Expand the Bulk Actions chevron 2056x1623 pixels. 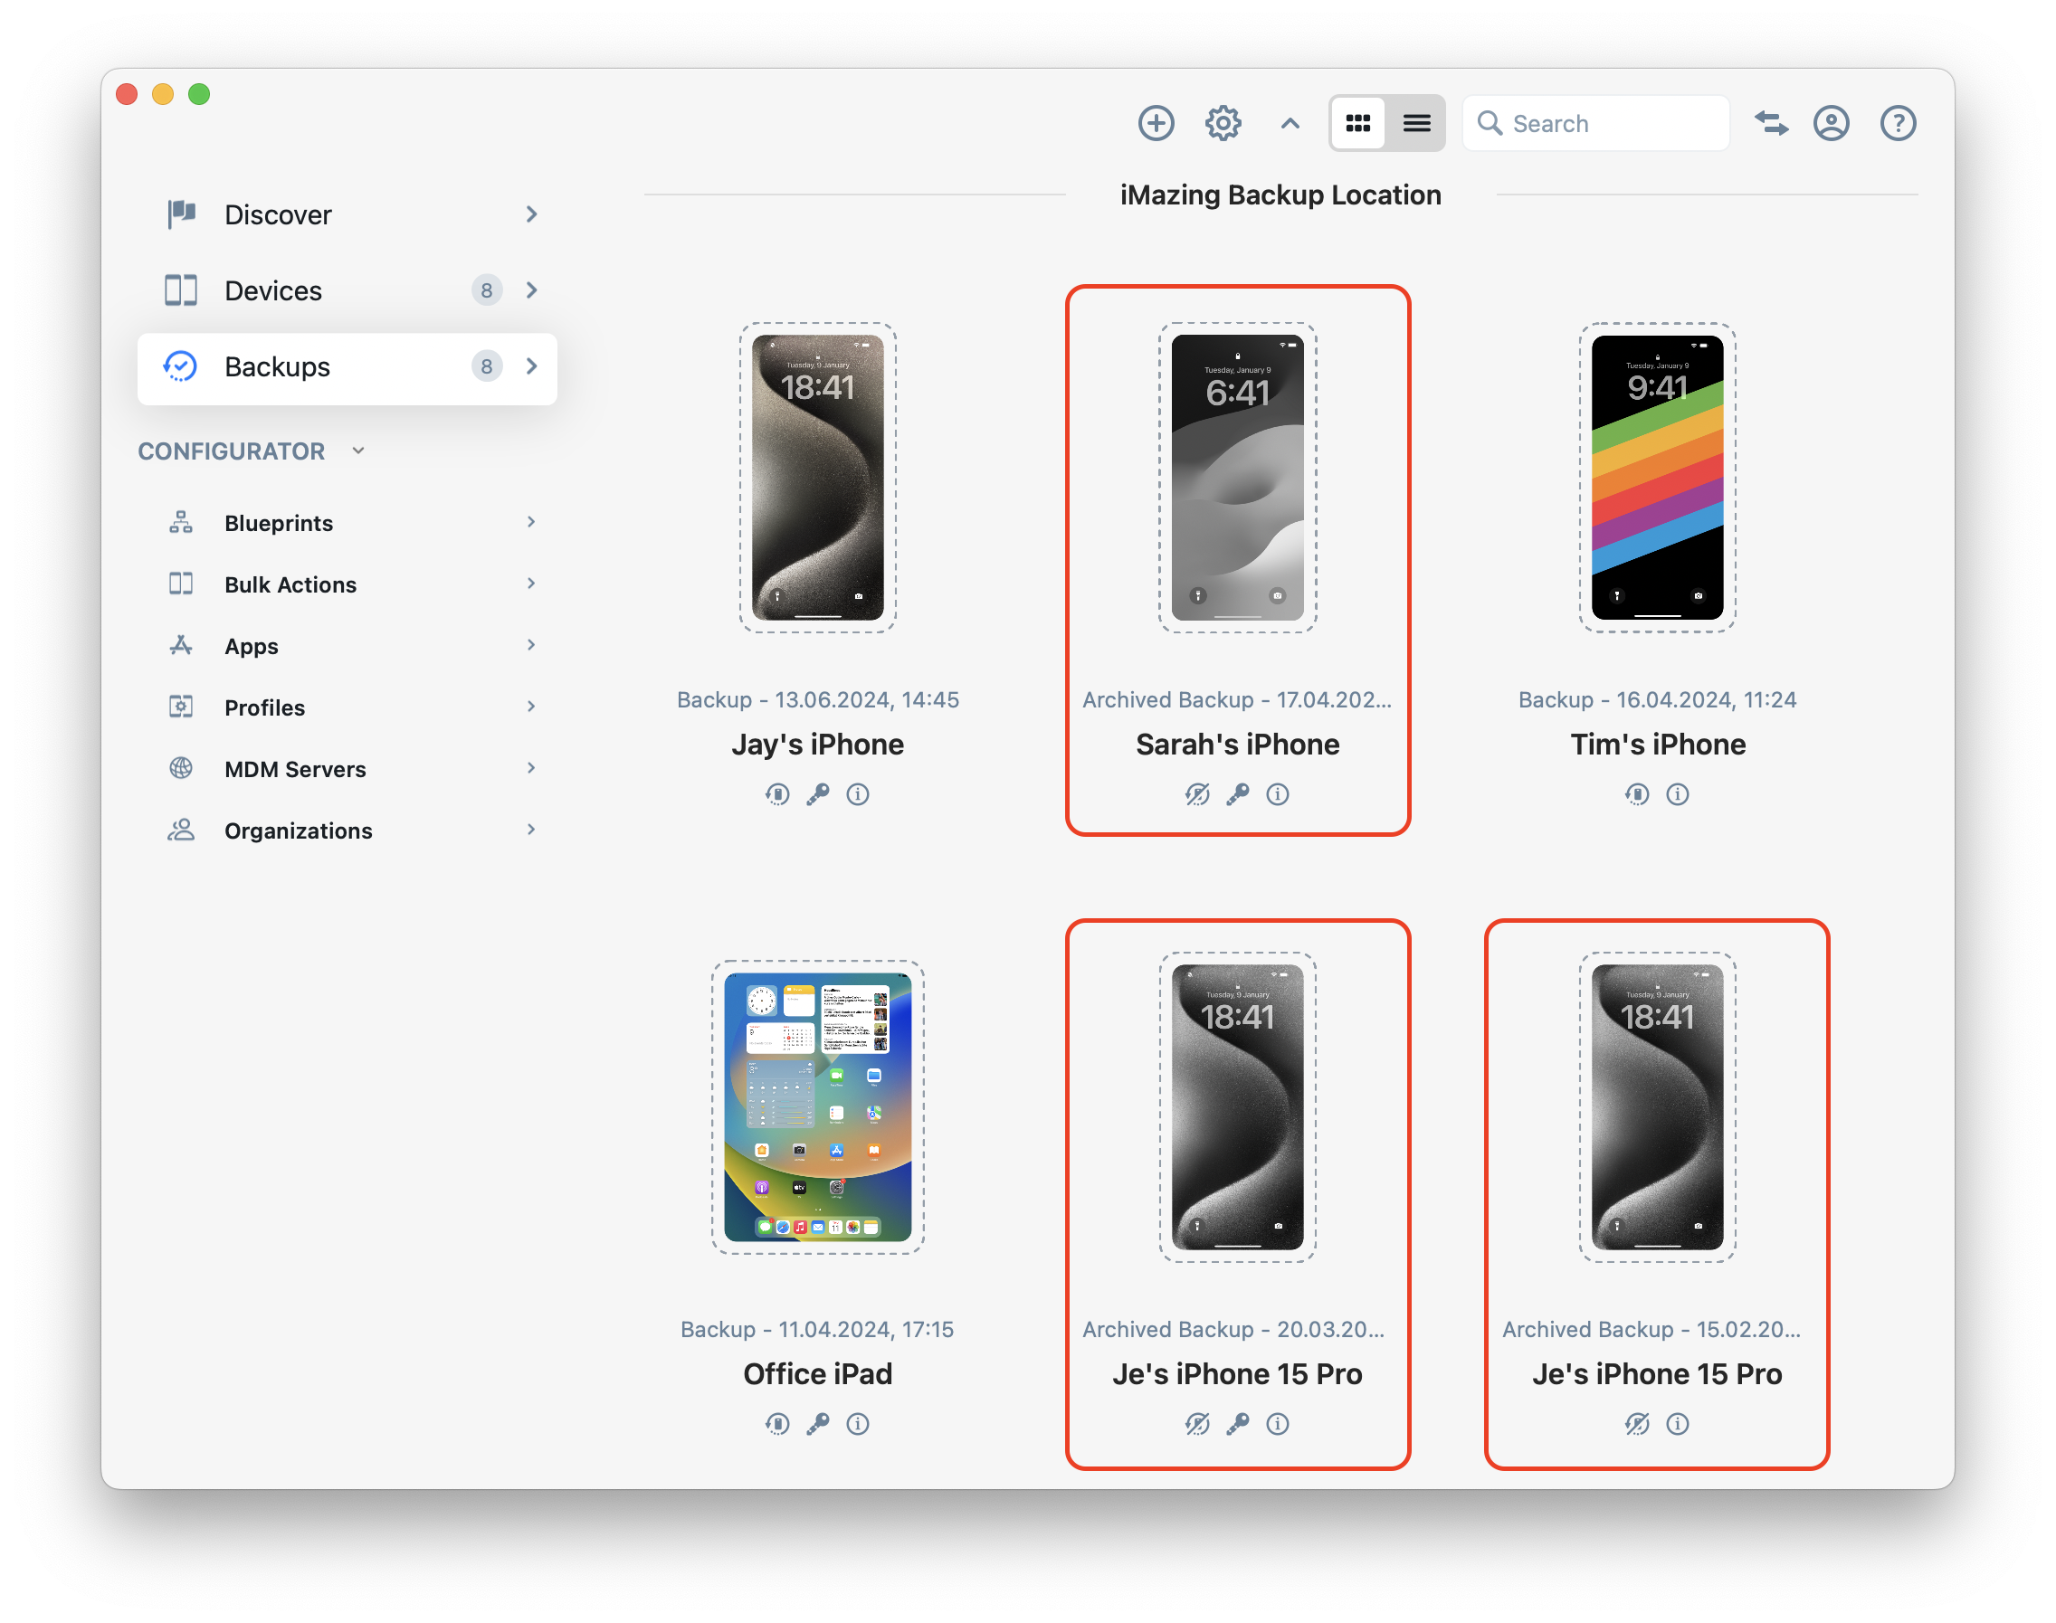click(531, 584)
